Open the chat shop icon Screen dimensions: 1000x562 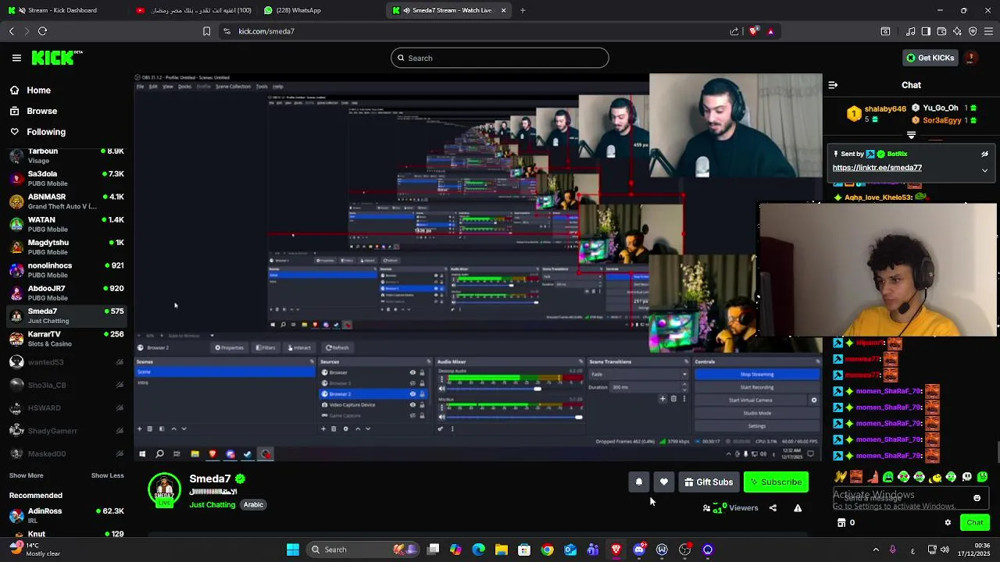click(x=841, y=523)
